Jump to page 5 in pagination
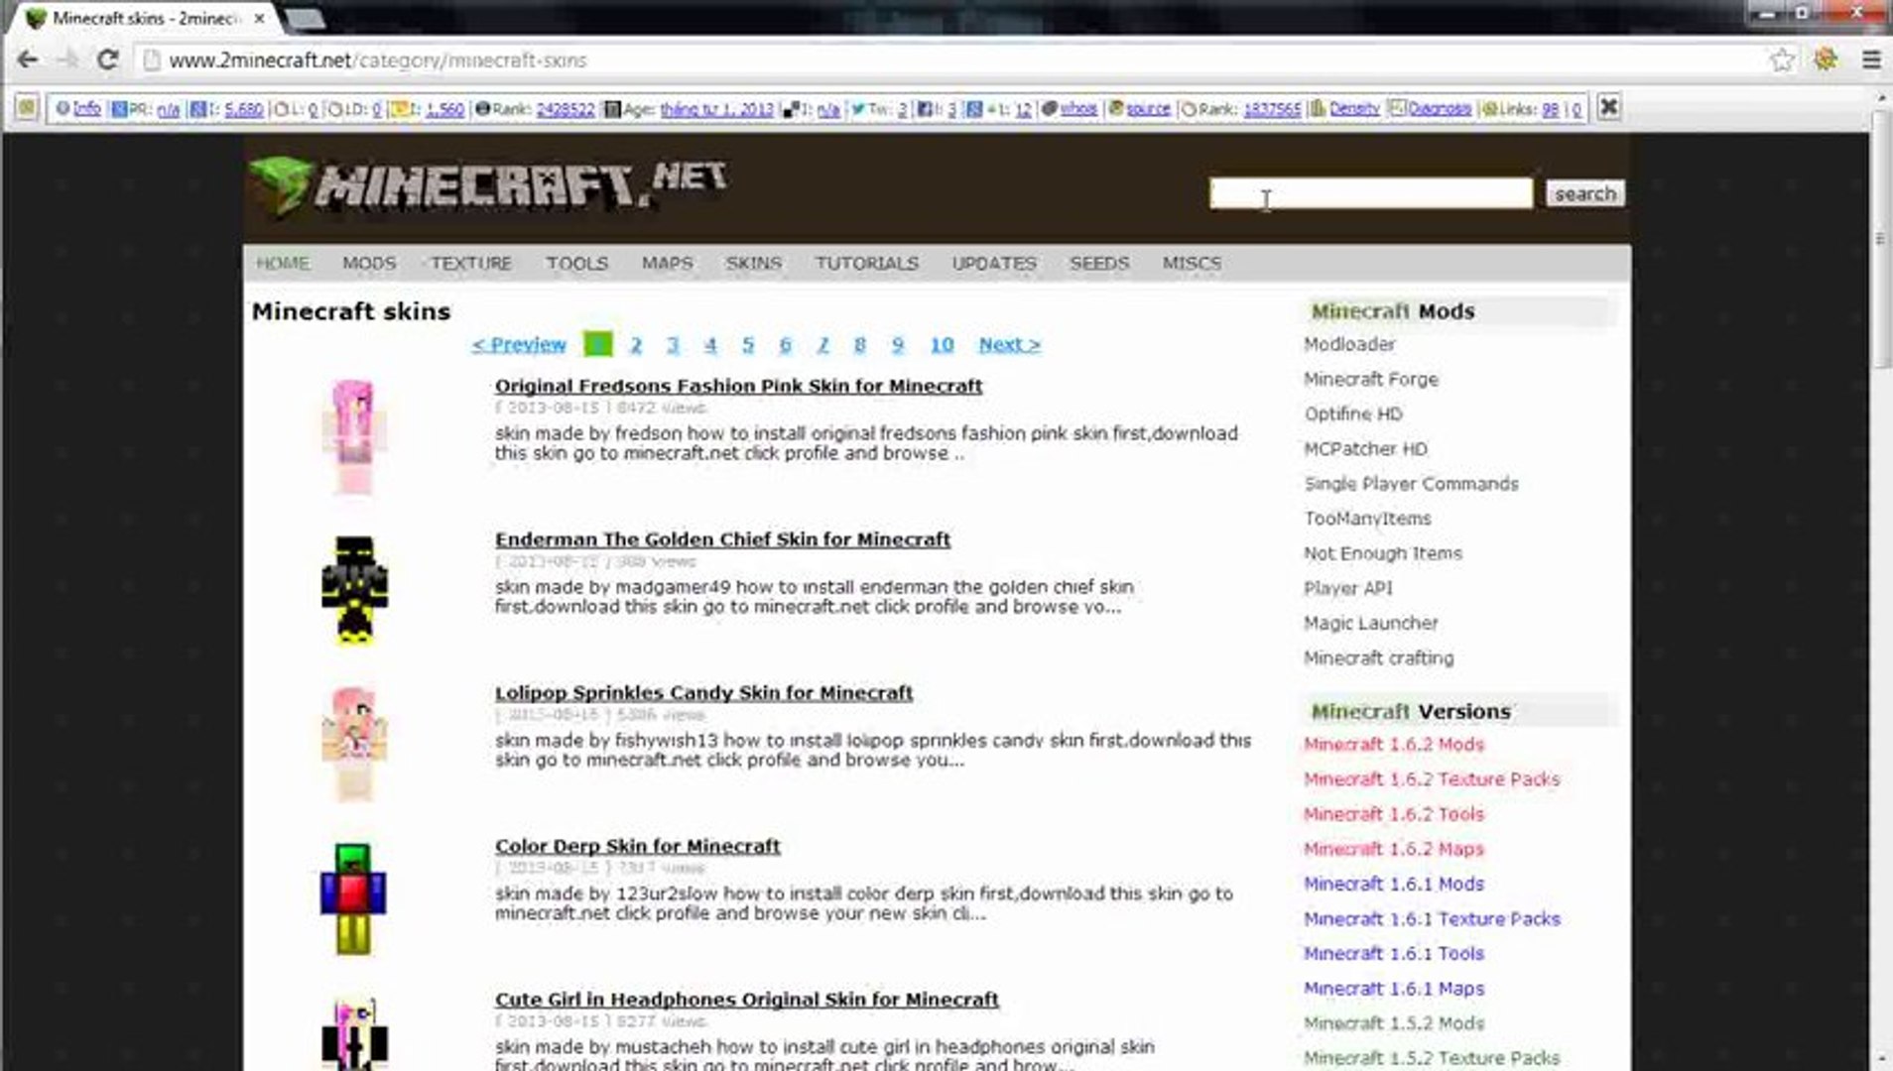The image size is (1893, 1071). pos(748,344)
